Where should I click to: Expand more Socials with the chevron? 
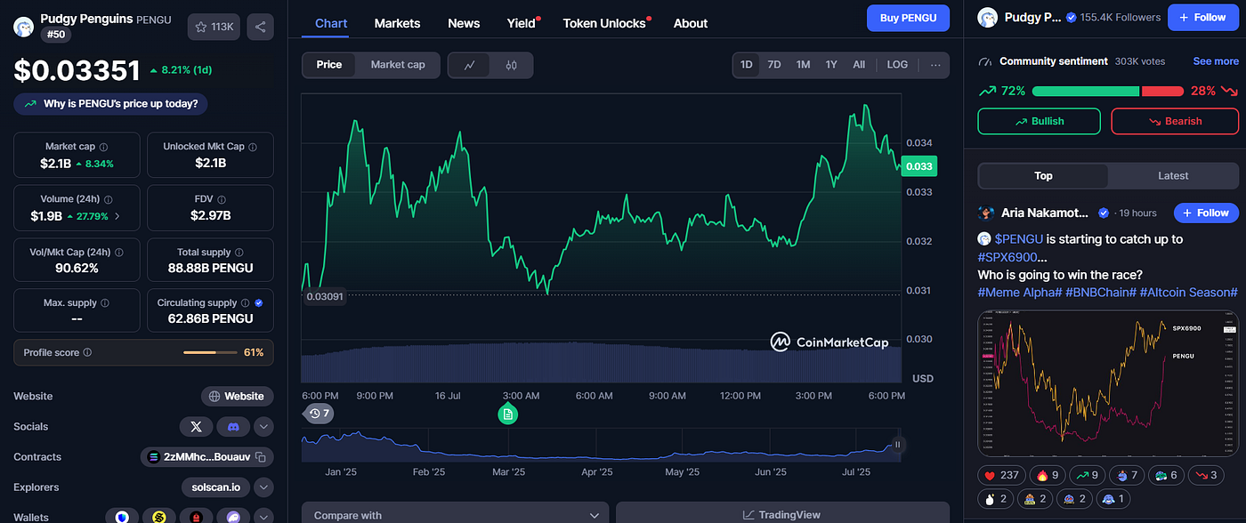coord(263,427)
